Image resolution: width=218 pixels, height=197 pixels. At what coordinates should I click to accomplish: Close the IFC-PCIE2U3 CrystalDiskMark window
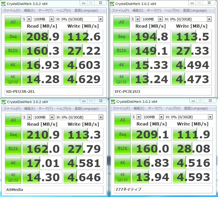(209, 3)
